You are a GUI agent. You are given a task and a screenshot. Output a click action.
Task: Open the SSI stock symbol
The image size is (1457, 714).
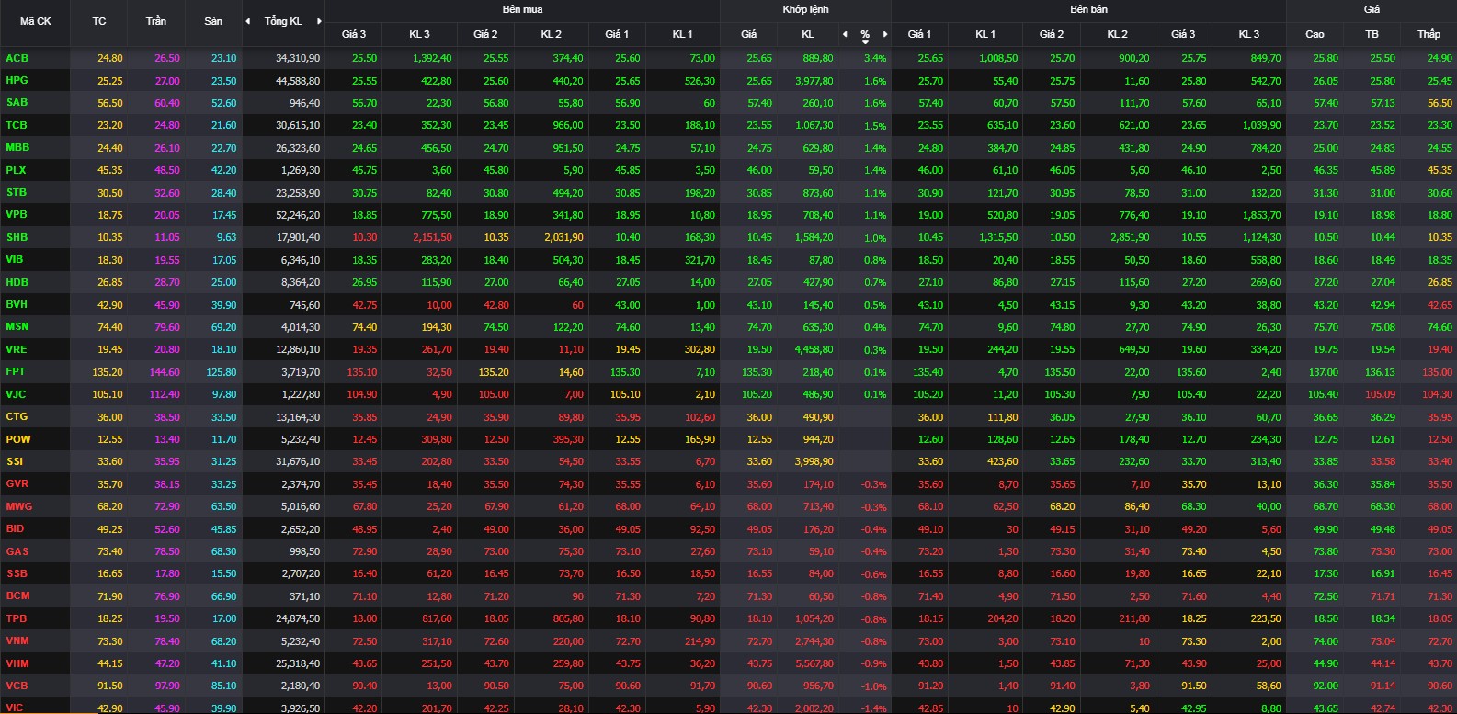[15, 461]
